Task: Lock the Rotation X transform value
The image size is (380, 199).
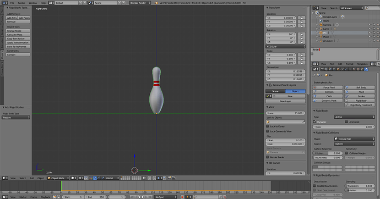Action: (302, 34)
